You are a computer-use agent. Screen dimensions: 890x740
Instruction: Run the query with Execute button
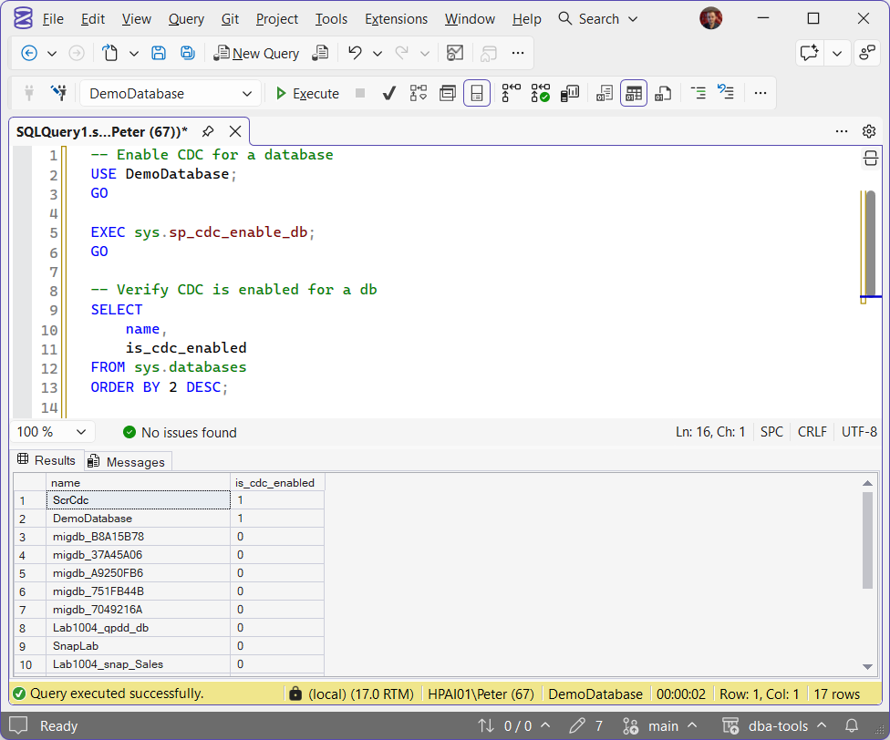pyautogui.click(x=307, y=94)
